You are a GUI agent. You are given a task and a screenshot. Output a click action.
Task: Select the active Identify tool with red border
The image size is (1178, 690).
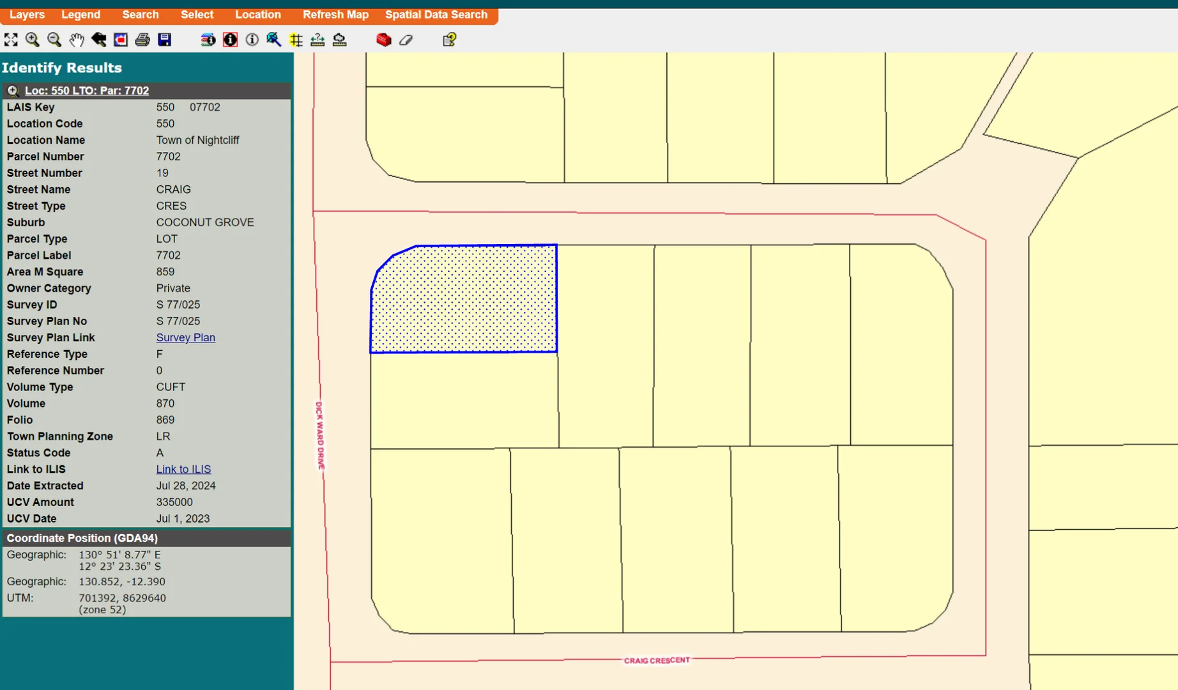(230, 40)
